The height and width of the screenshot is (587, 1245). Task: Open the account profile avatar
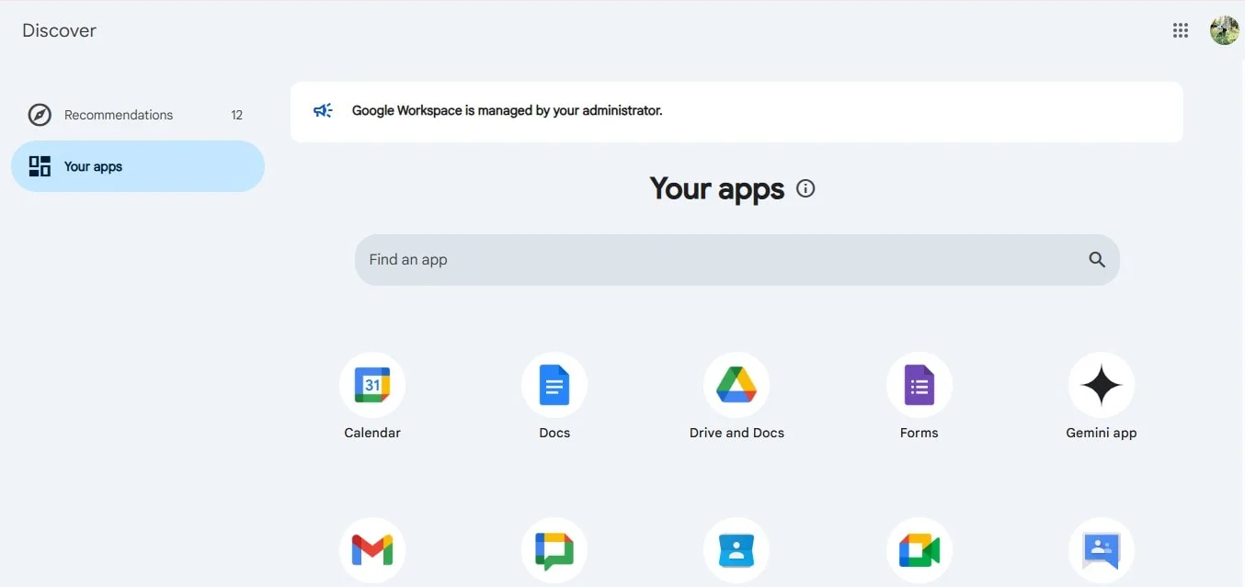1225,30
